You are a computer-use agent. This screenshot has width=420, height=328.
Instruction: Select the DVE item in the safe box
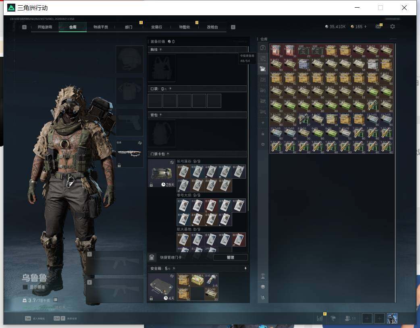click(x=211, y=280)
